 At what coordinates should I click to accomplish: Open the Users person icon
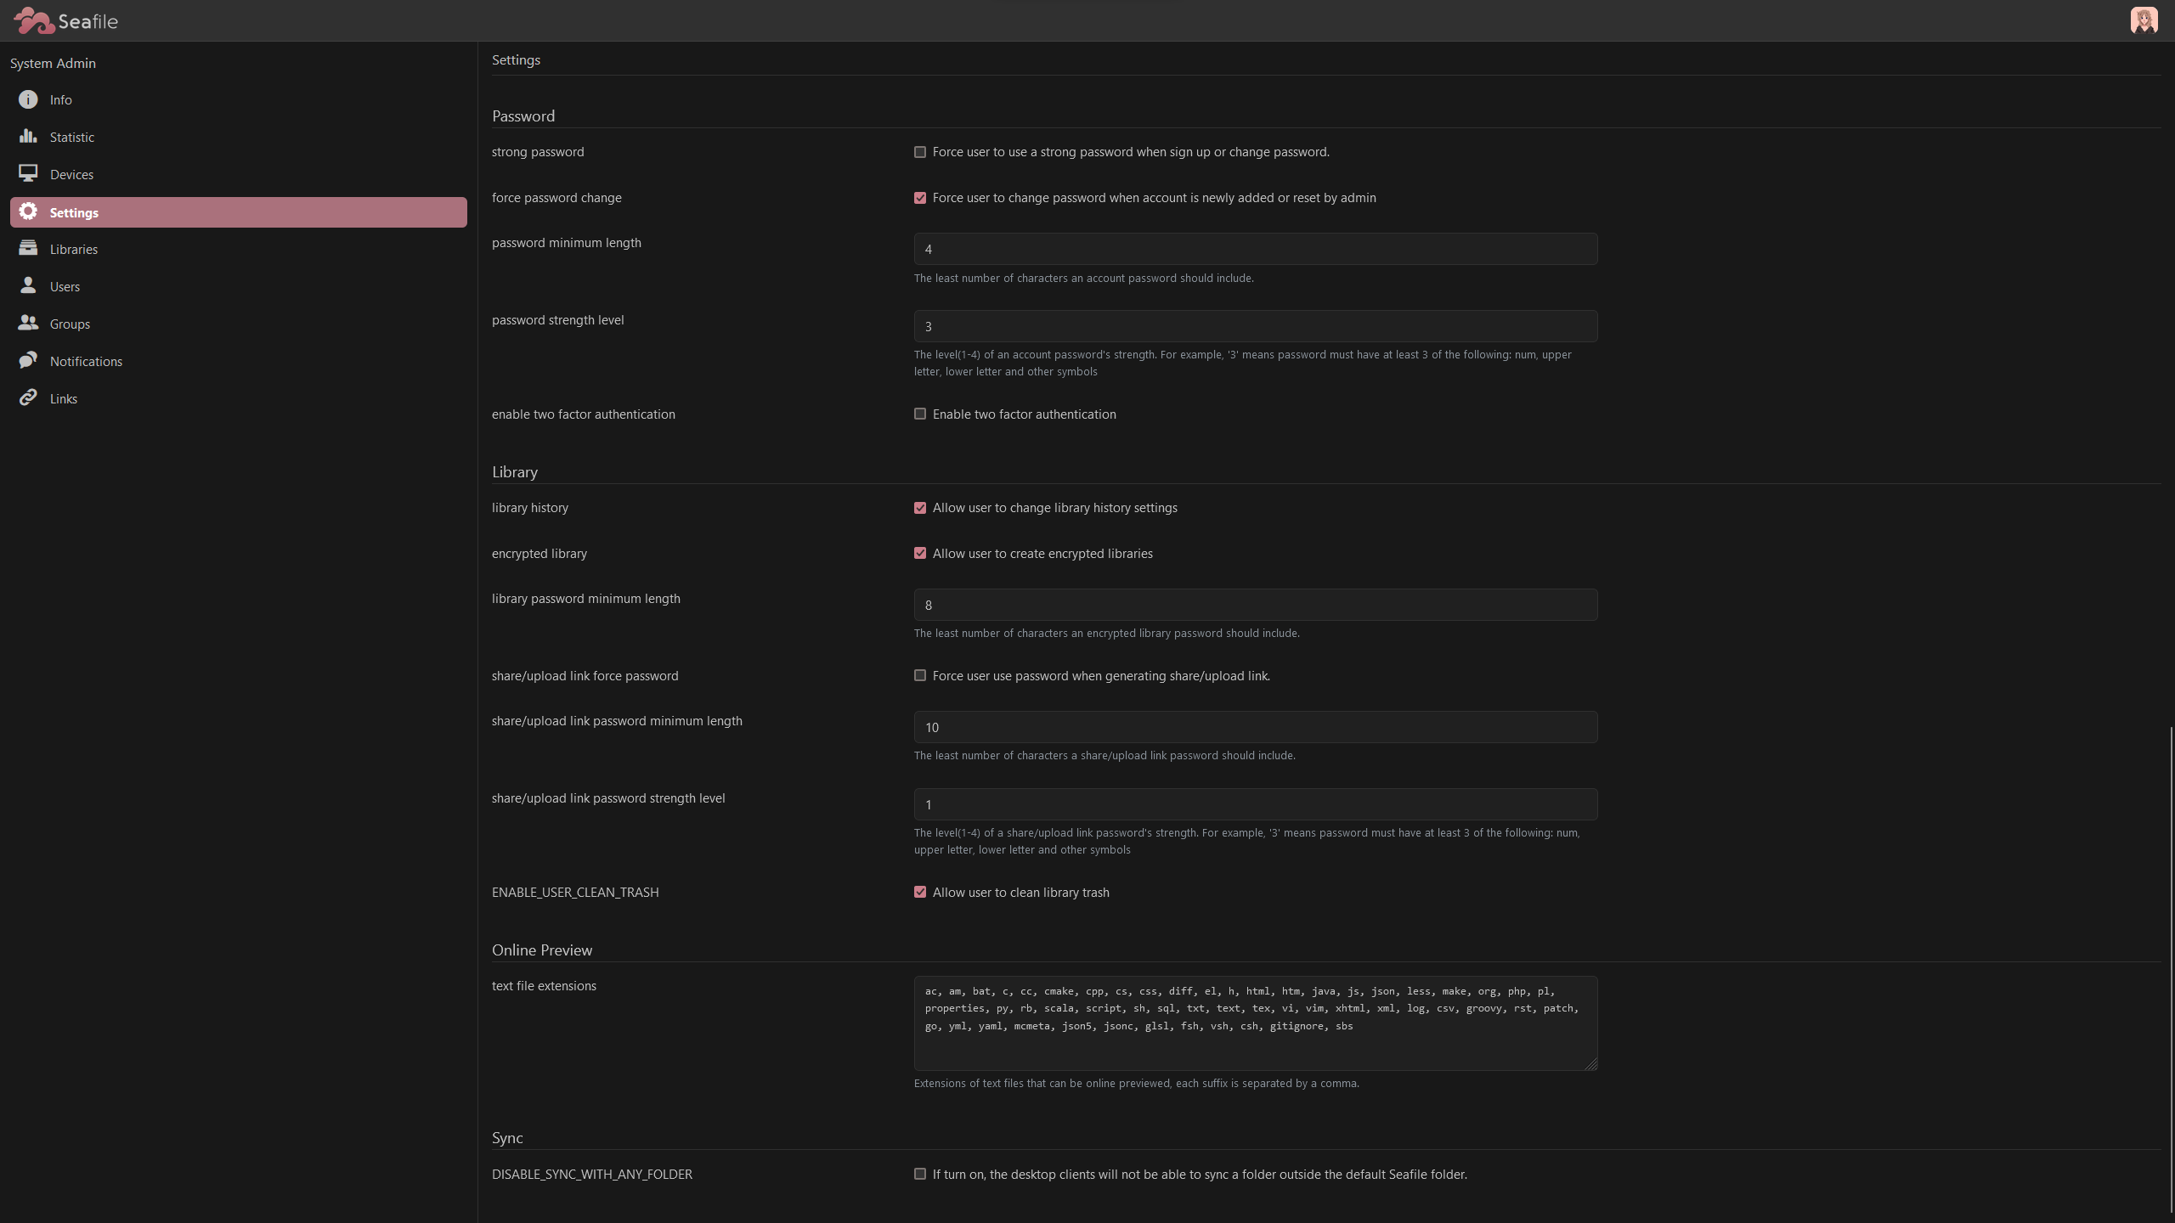point(28,285)
